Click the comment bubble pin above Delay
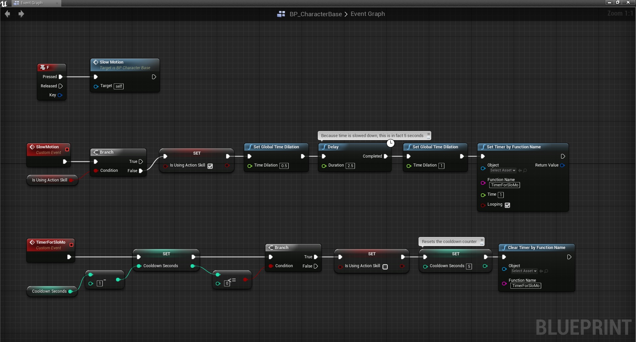The image size is (636, 342). pyautogui.click(x=428, y=135)
